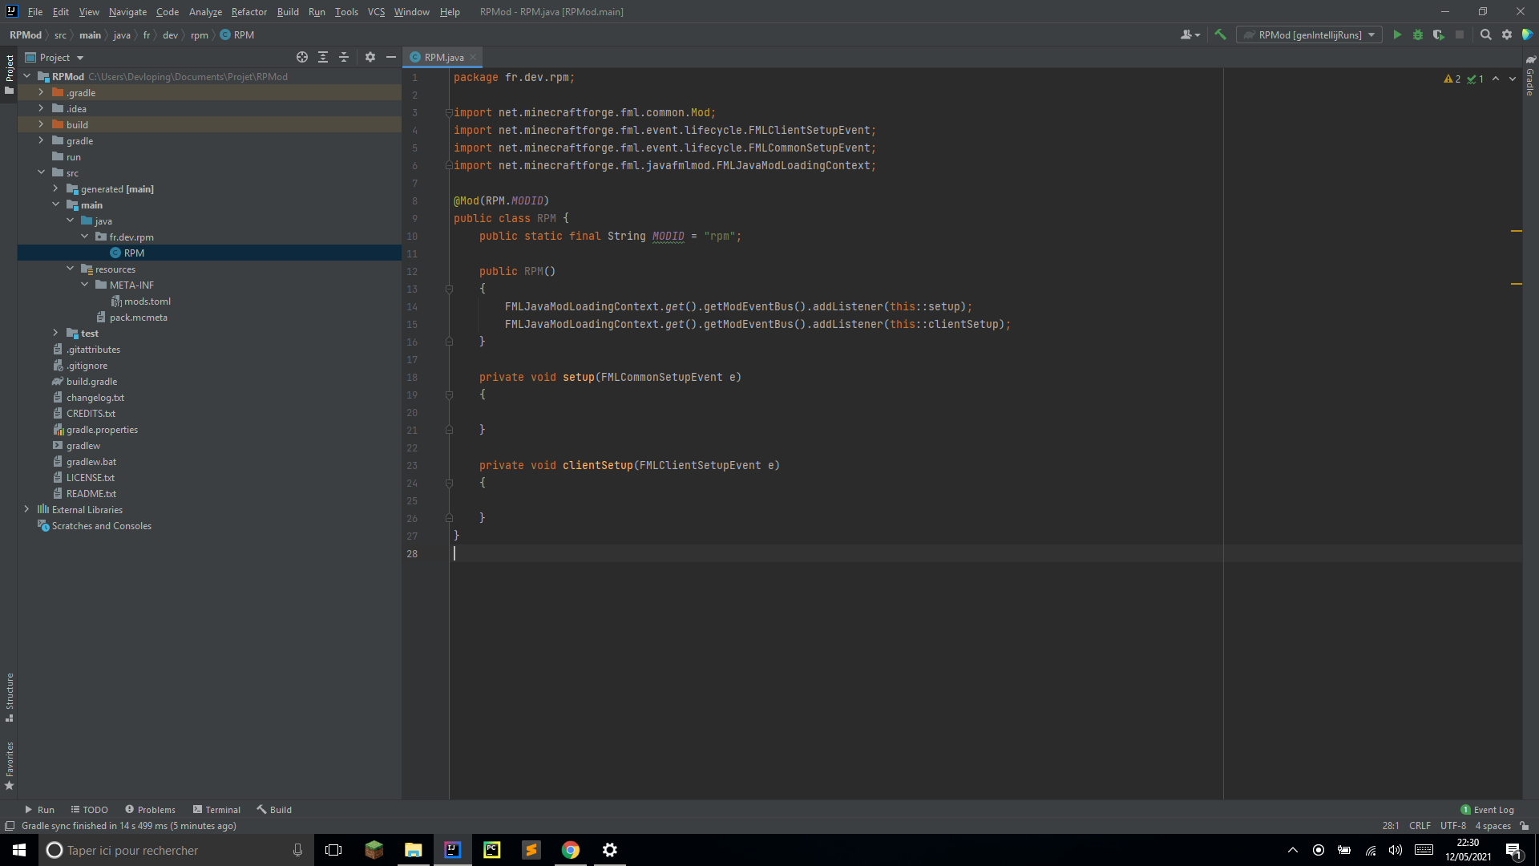
Task: Click the yellow warning stripe marker on scrollbar
Action: click(x=1516, y=231)
